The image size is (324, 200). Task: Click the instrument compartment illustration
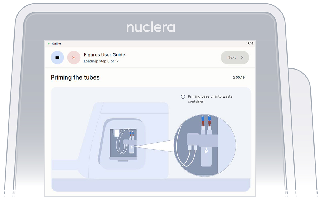pyautogui.click(x=123, y=145)
